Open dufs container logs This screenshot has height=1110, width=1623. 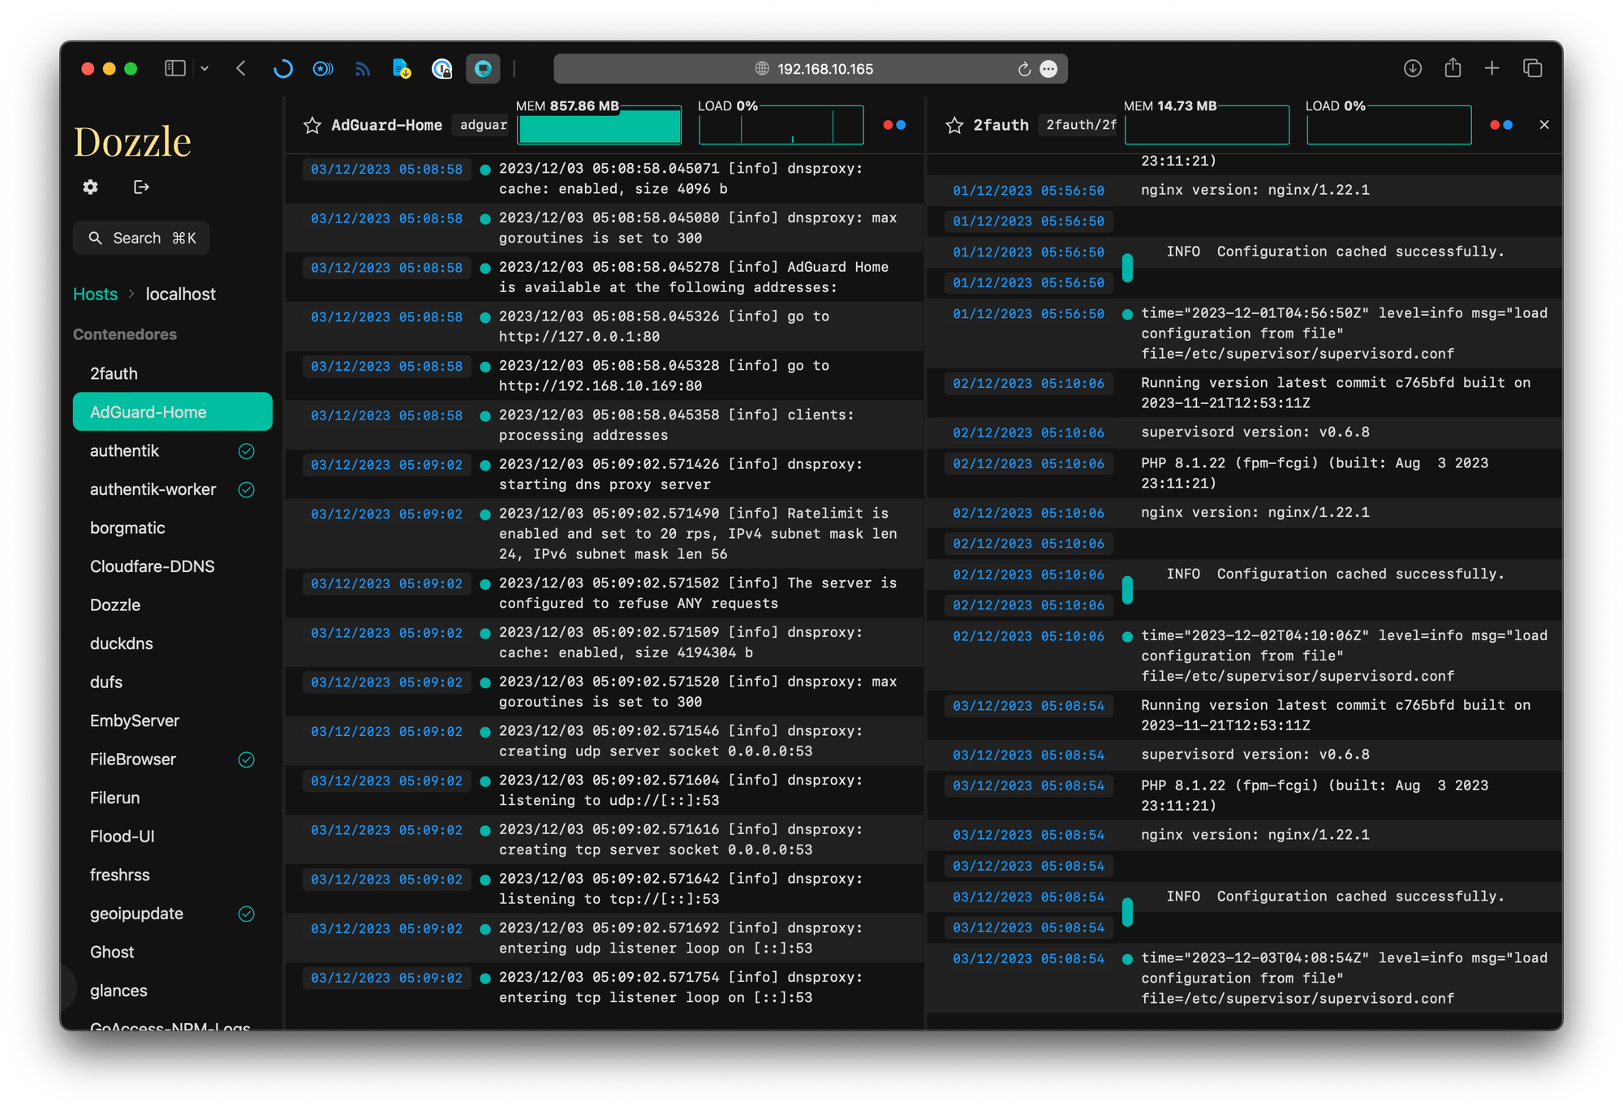[x=172, y=682]
